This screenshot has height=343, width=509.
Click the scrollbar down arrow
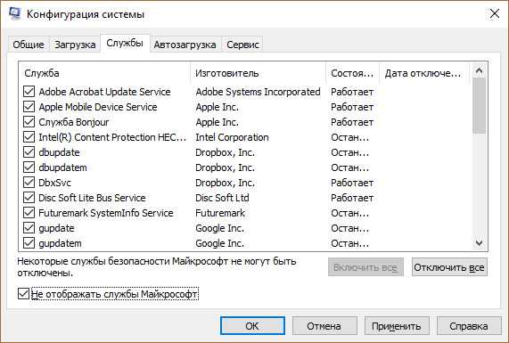(479, 242)
